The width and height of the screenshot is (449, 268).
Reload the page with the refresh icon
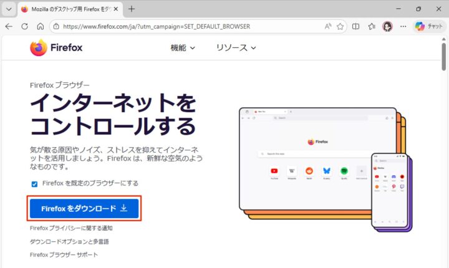24,27
